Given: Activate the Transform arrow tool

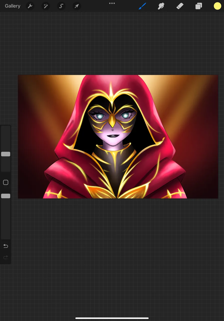Looking at the screenshot, I should 77,6.
